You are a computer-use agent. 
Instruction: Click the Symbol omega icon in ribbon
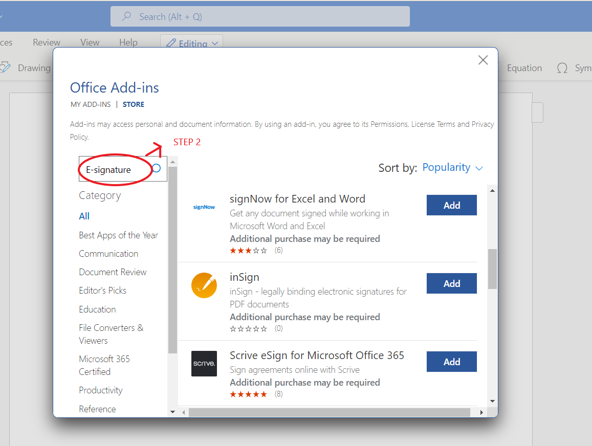point(562,69)
